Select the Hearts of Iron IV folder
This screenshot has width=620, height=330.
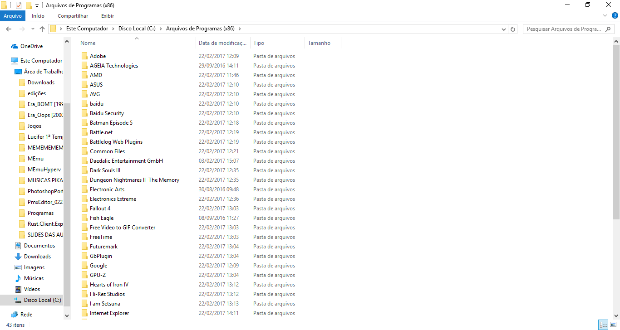click(x=109, y=285)
